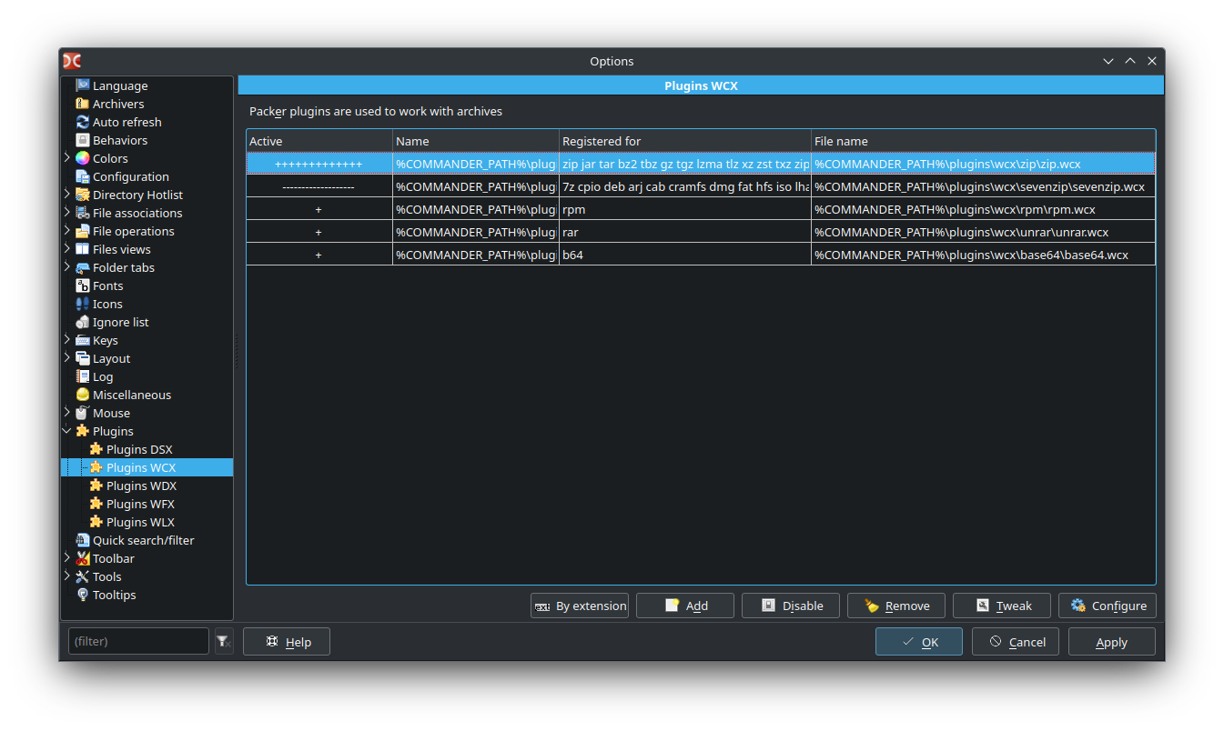Deactivate the b64 plugin row
This screenshot has width=1224, height=731.
[319, 255]
